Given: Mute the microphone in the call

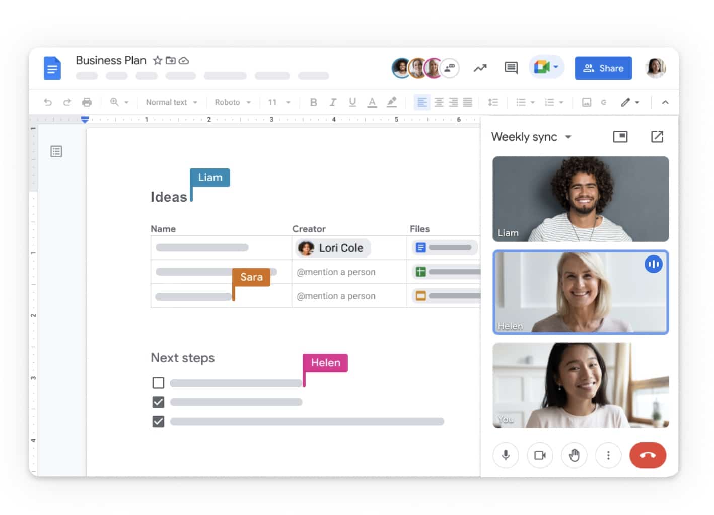Looking at the screenshot, I should click(506, 455).
